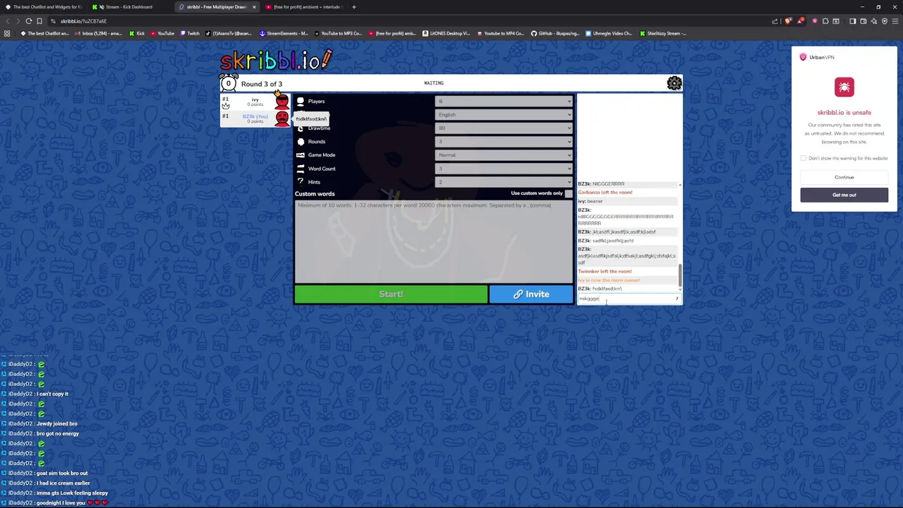Image resolution: width=903 pixels, height=508 pixels.
Task: Click 'Twinnker left the room!' message
Action: tap(605, 272)
